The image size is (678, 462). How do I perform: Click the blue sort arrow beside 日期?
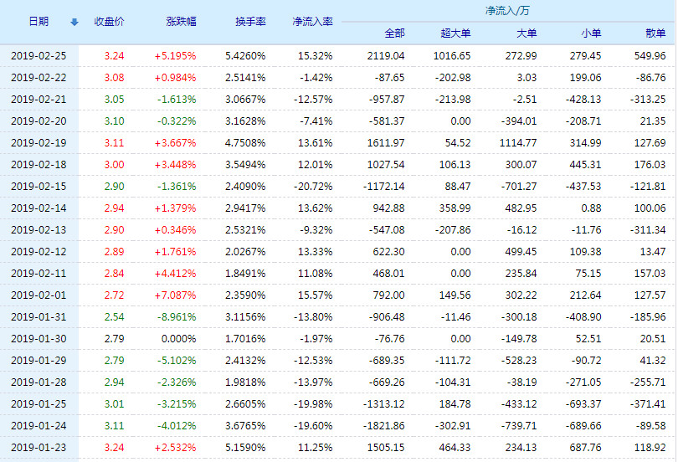[74, 22]
